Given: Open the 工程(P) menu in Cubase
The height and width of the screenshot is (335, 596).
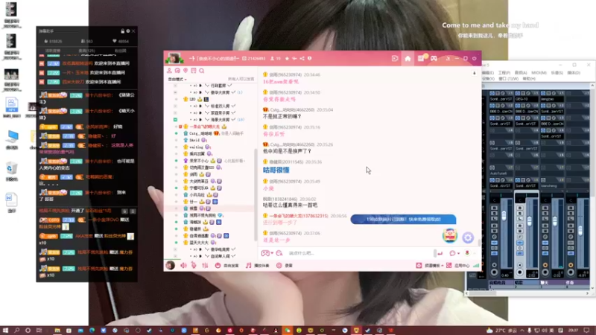Looking at the screenshot, I should [504, 72].
